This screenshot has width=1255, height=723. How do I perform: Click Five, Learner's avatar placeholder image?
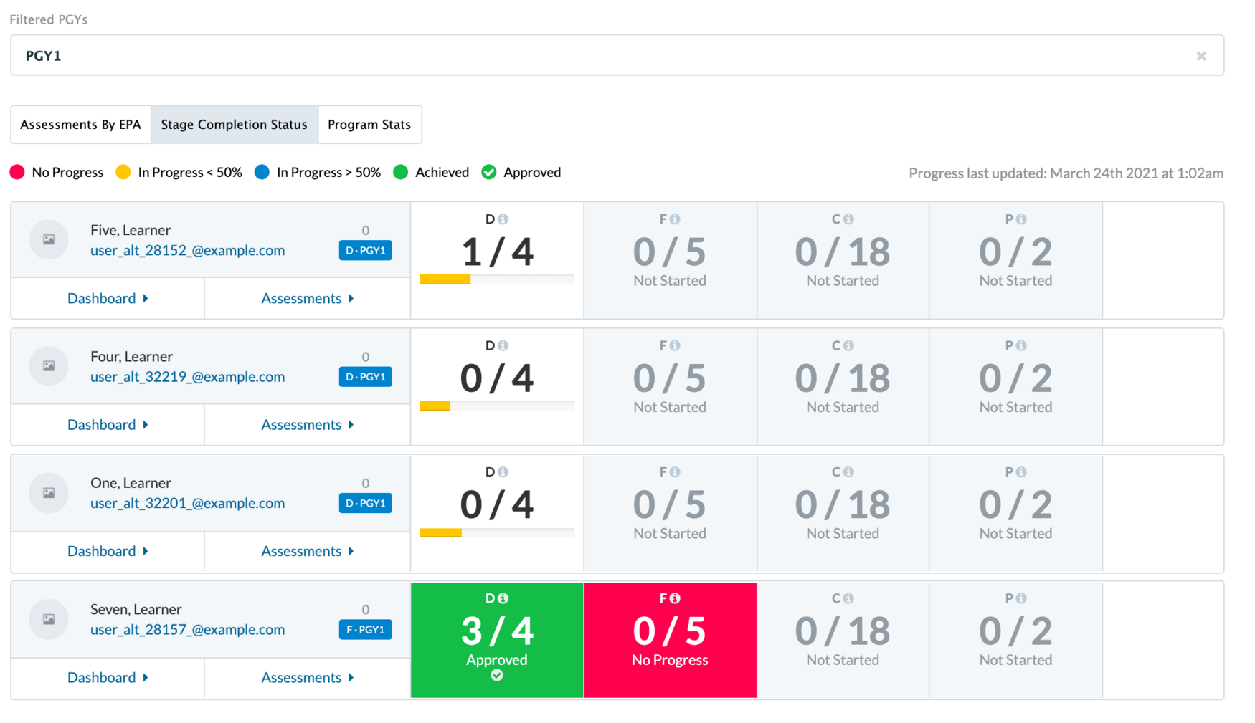click(49, 239)
